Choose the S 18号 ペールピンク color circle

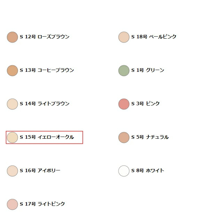point(124,37)
